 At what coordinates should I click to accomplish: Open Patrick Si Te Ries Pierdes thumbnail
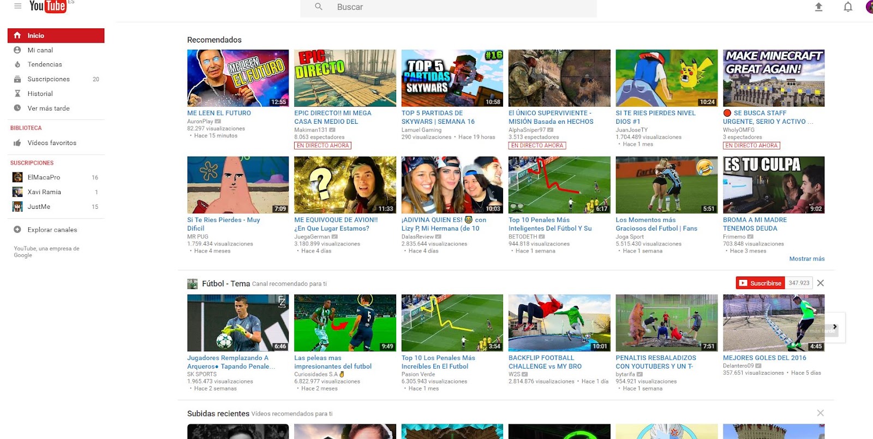[238, 185]
